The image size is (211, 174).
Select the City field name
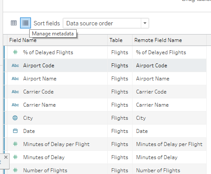[x=28, y=118]
